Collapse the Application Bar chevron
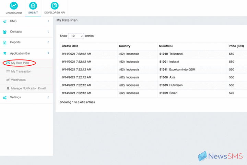The height and width of the screenshot is (165, 247). click(48, 53)
